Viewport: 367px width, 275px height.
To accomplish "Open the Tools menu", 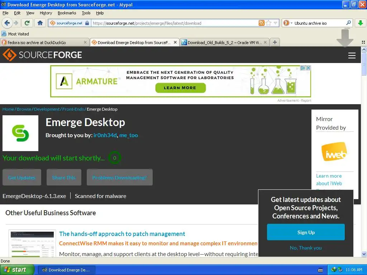I will 86,13.
